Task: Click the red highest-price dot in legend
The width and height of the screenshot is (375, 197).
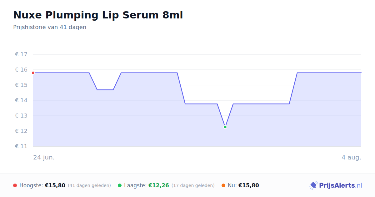Action: pos(15,185)
